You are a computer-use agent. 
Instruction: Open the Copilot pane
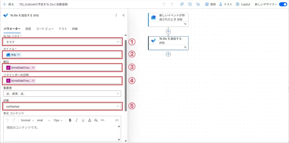click(x=243, y=5)
